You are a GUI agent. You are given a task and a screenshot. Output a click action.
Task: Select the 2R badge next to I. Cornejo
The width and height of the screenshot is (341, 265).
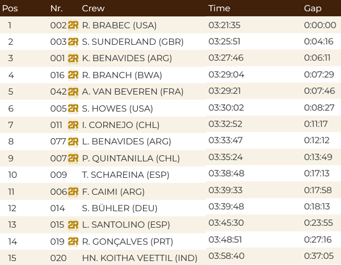click(x=73, y=125)
